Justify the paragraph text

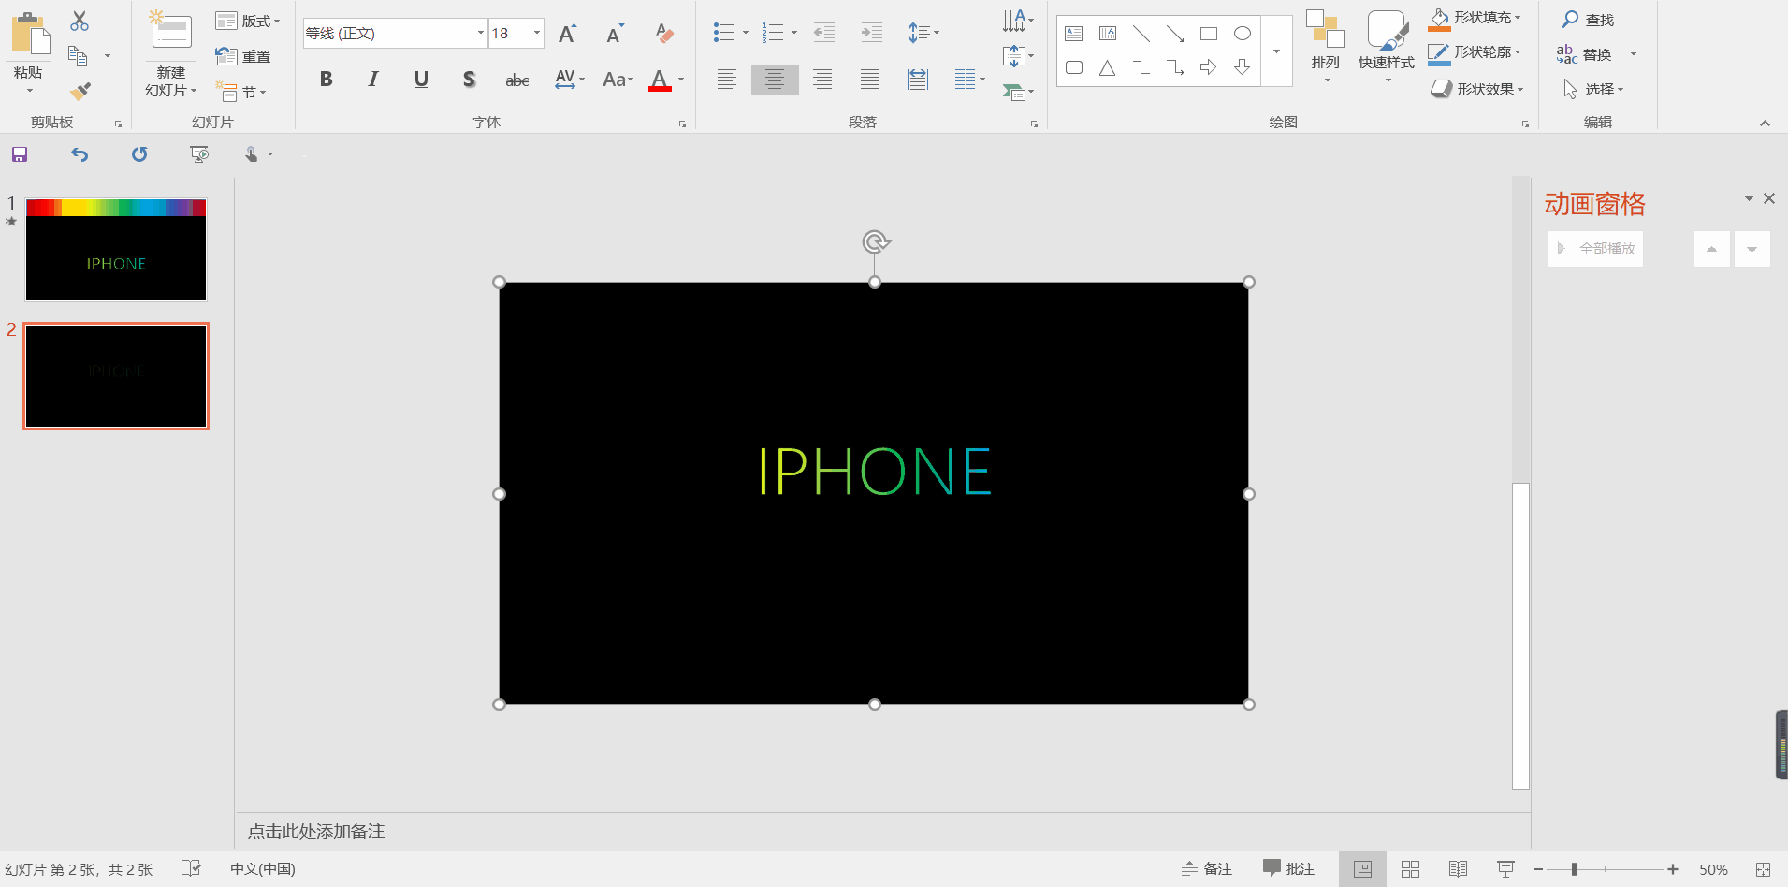[x=870, y=80]
